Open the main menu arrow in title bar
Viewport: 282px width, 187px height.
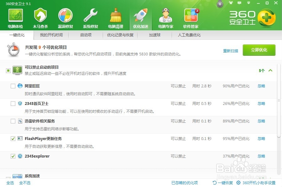[x=248, y=3]
